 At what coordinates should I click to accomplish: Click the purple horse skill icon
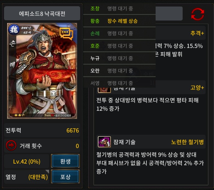[104, 142]
